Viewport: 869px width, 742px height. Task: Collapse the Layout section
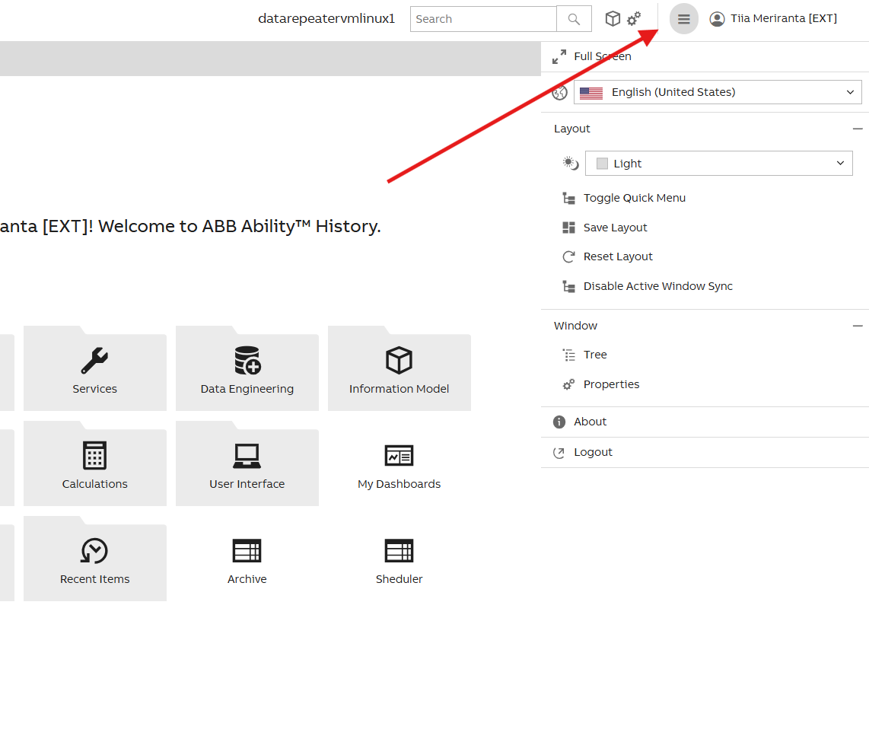pos(858,129)
